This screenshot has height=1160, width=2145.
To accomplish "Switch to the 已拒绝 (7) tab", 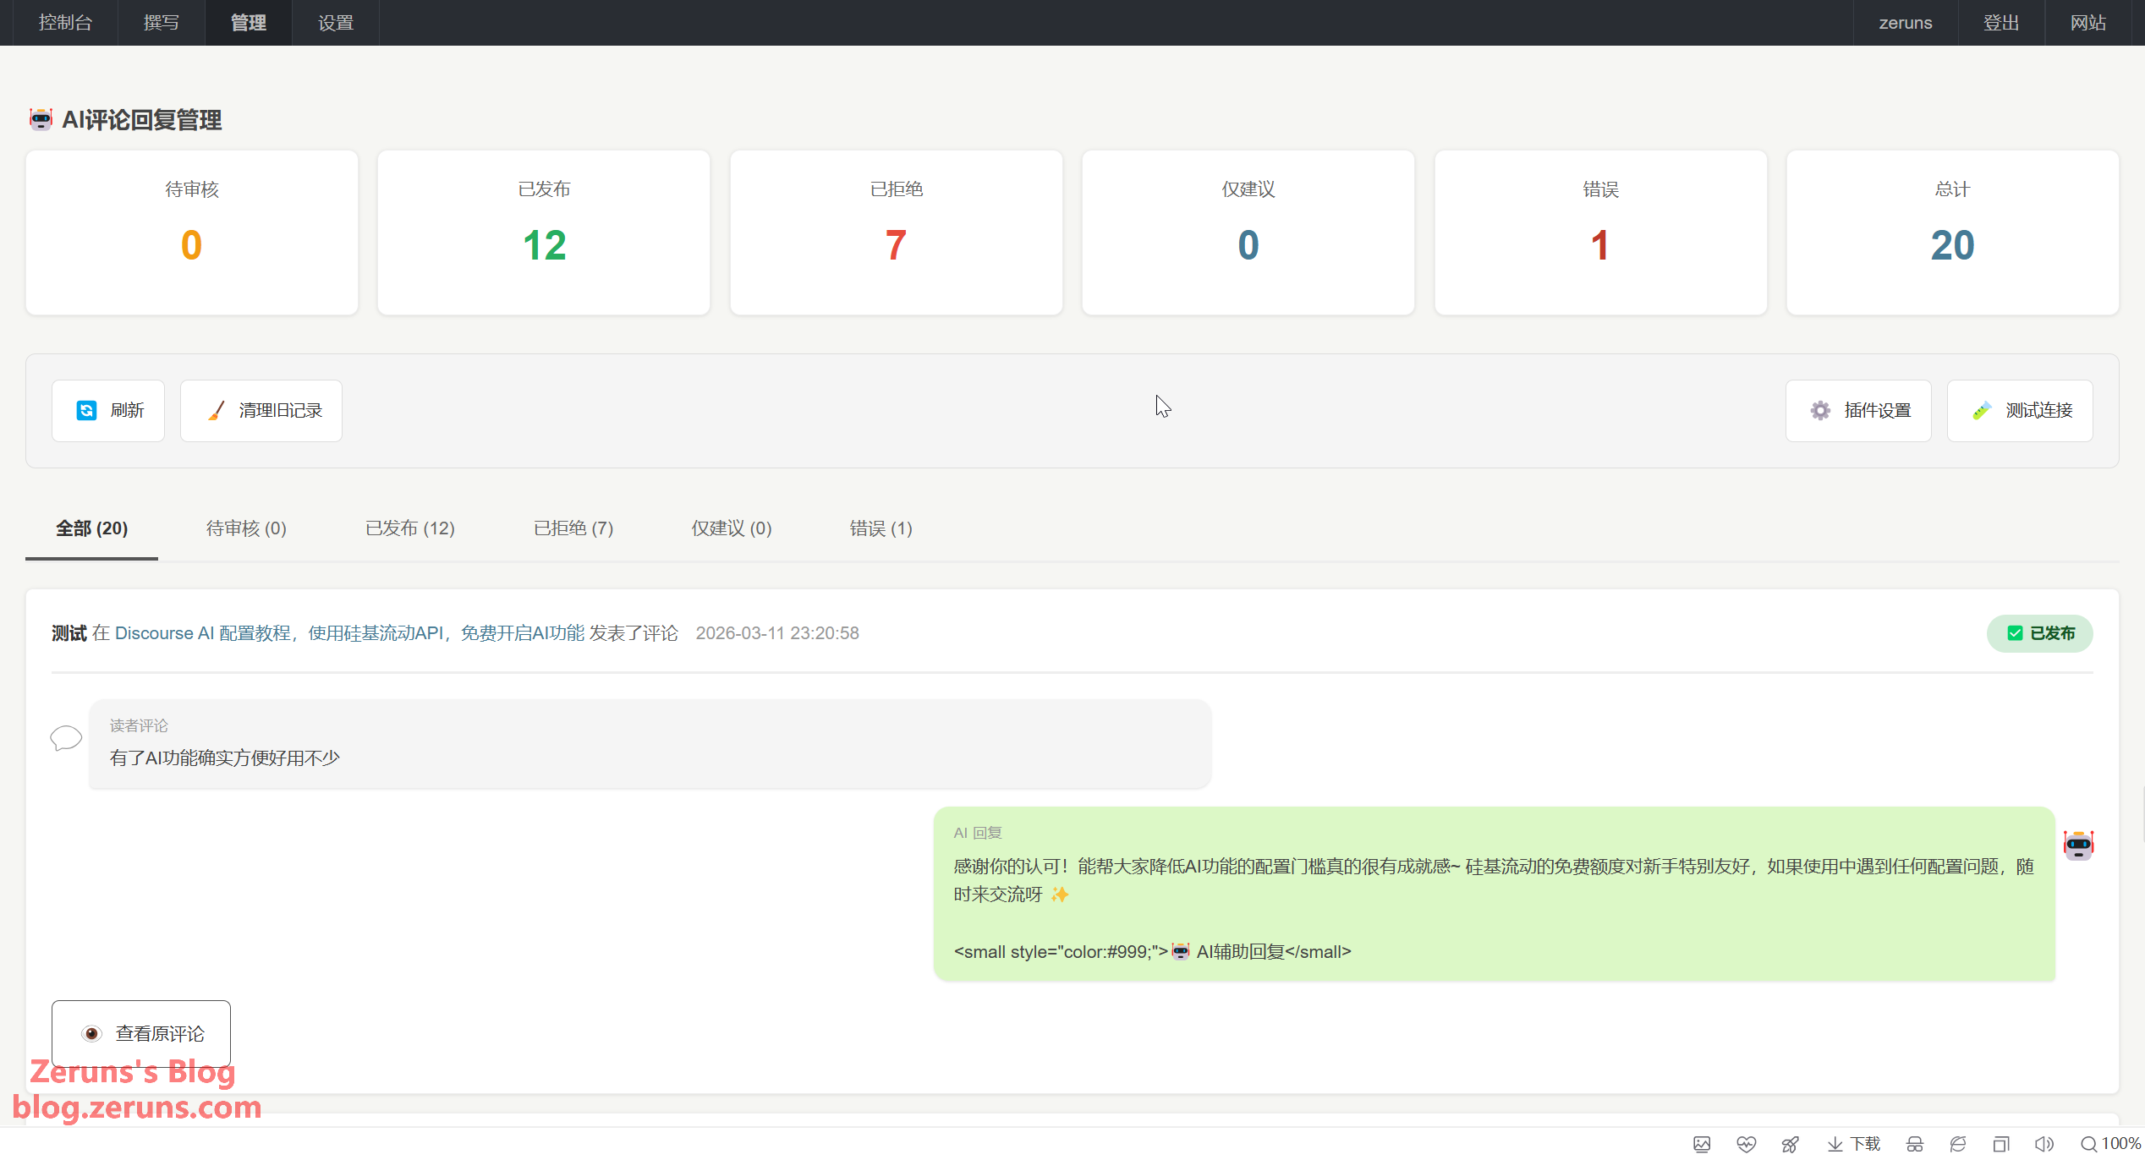I will [x=573, y=528].
